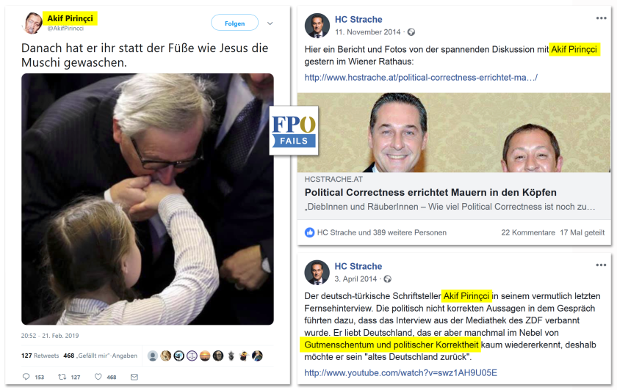Retweet using the retweet arrows icon
The width and height of the screenshot is (617, 390).
(x=62, y=377)
